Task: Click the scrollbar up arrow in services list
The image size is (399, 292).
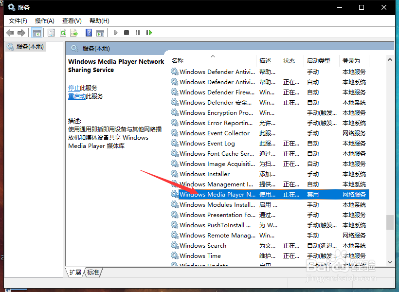Action: pyautogui.click(x=390, y=59)
